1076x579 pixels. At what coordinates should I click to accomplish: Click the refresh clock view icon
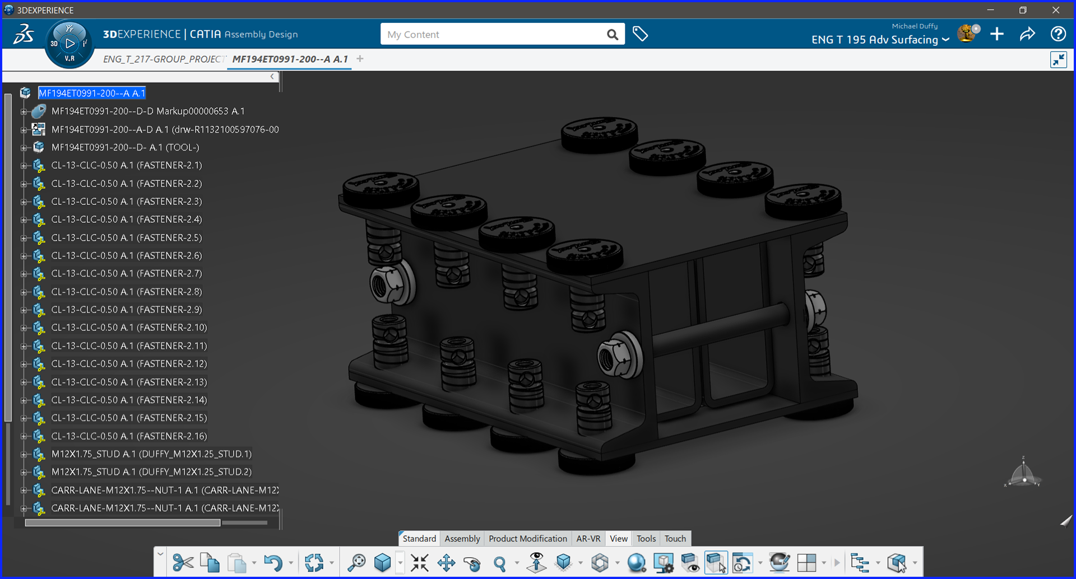coord(743,563)
